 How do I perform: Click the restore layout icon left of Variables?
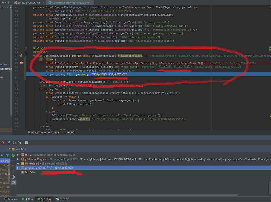[8, 149]
